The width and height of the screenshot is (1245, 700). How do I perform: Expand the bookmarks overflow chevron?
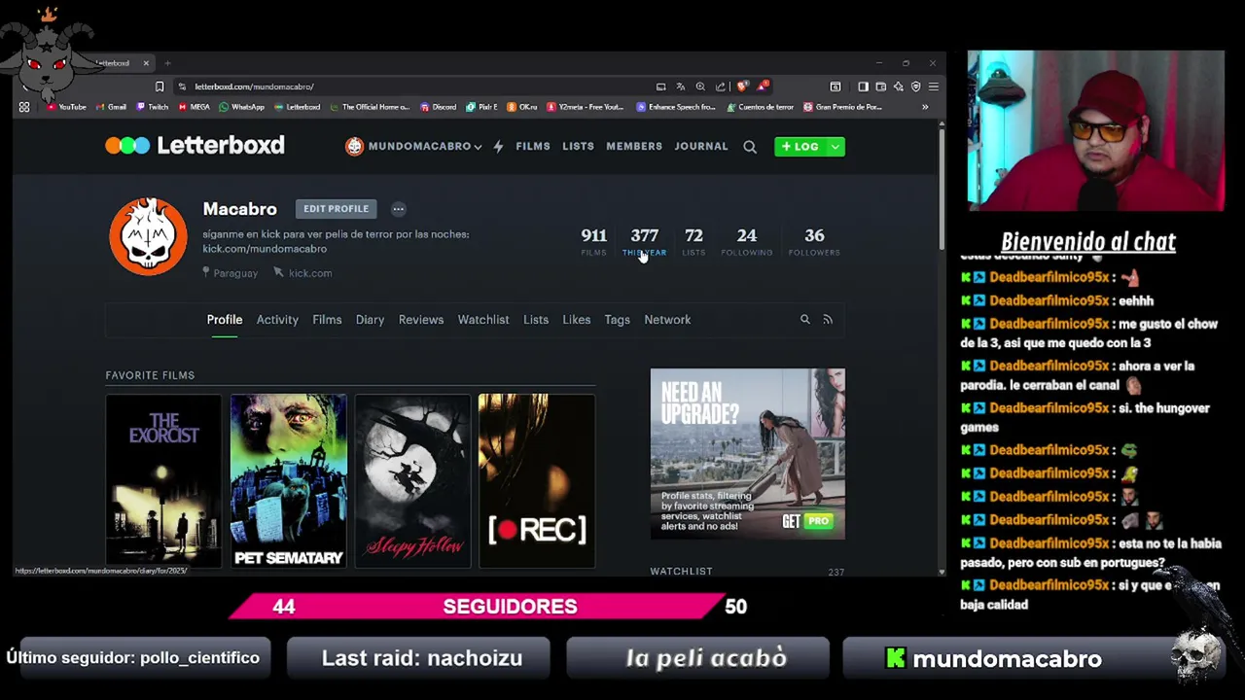click(x=925, y=107)
